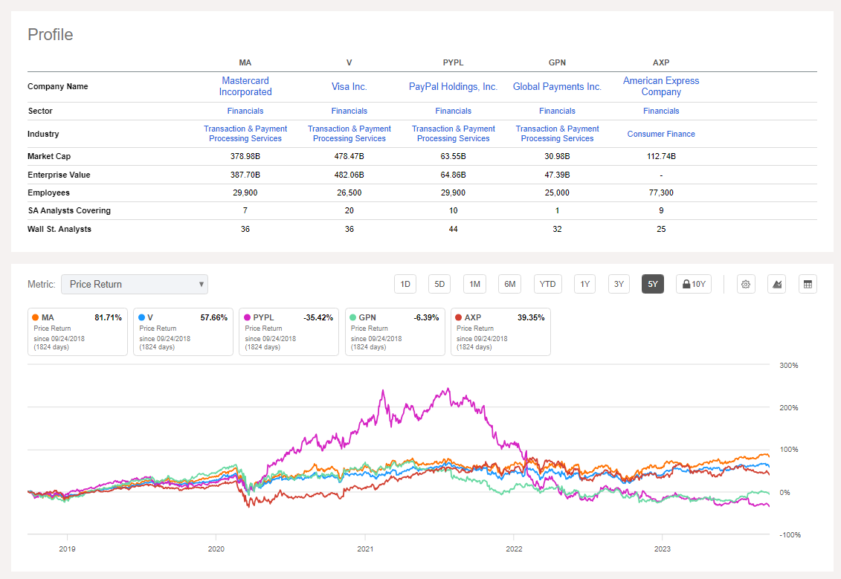Image resolution: width=841 pixels, height=579 pixels.
Task: Toggle V series legend card
Action: [184, 331]
